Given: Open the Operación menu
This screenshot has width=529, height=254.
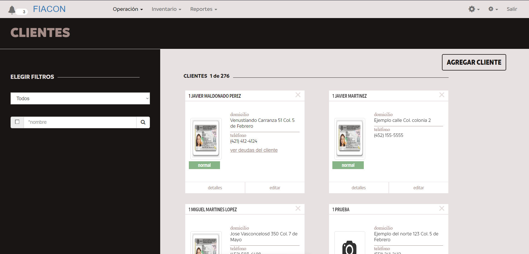Looking at the screenshot, I should click(127, 9).
